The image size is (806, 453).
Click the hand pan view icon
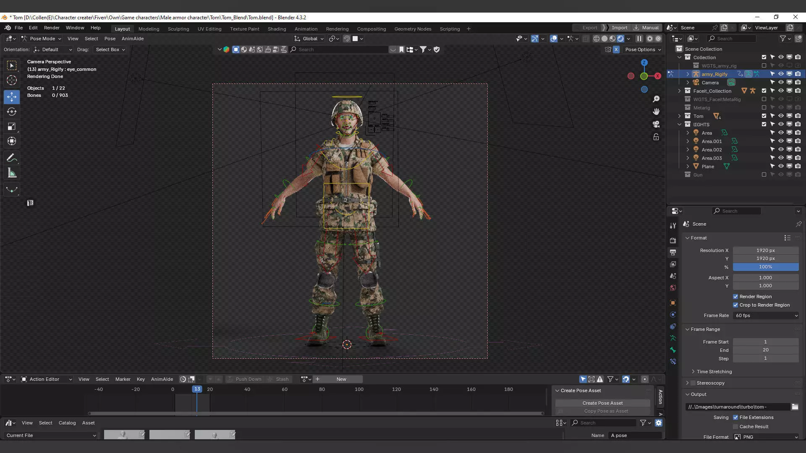[x=656, y=112]
